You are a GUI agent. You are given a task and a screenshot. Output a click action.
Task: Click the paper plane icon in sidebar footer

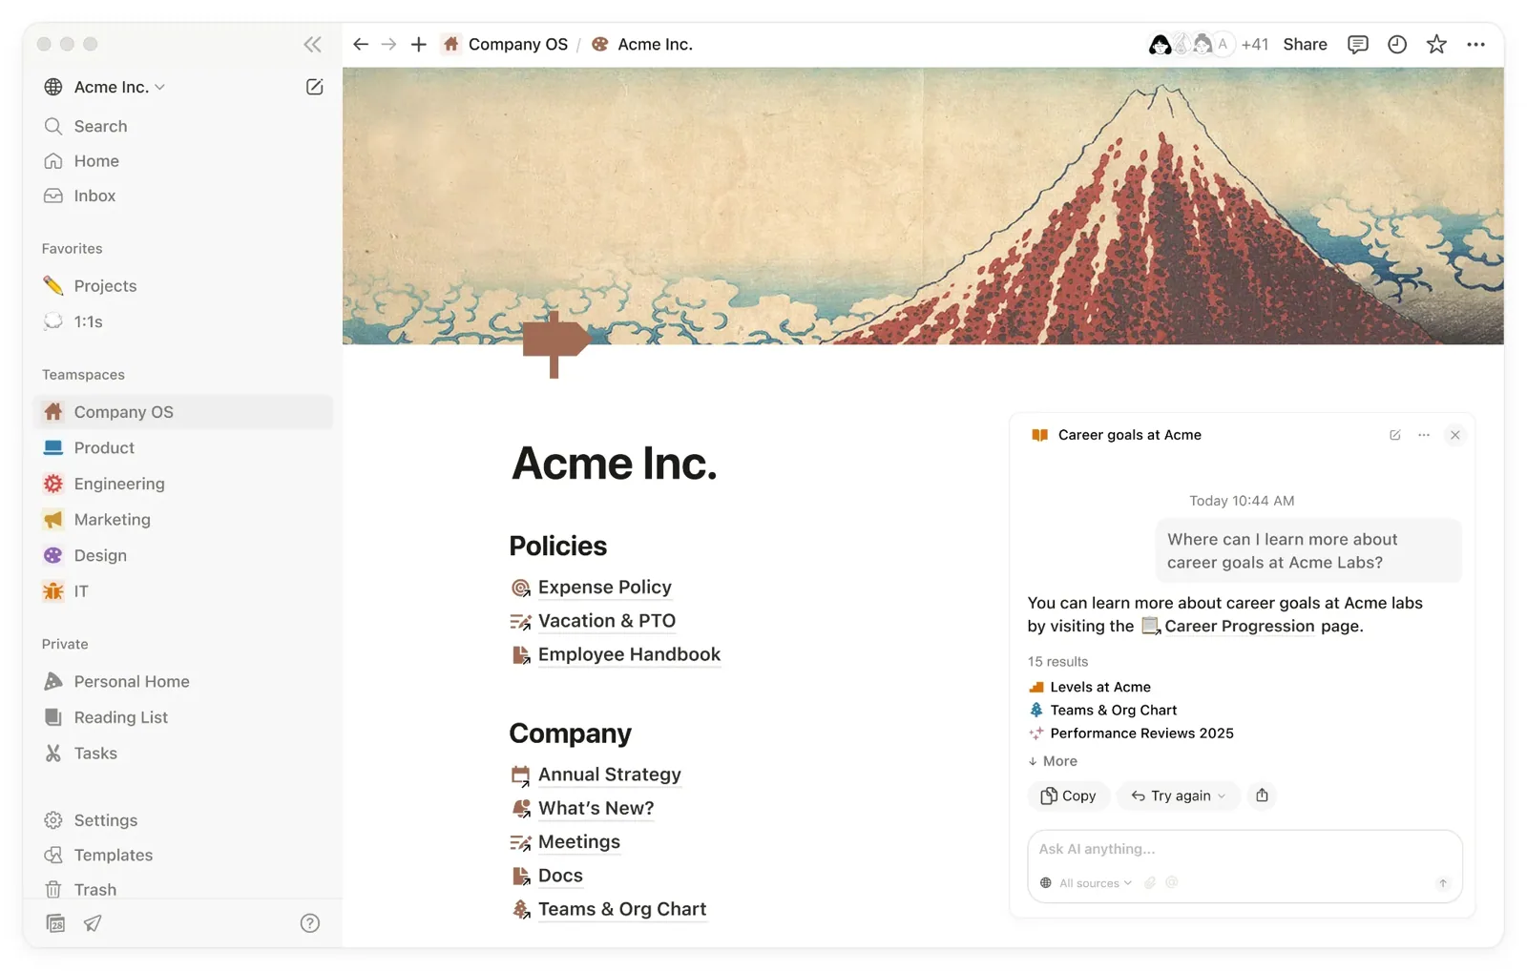point(93,922)
